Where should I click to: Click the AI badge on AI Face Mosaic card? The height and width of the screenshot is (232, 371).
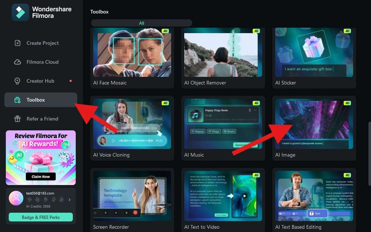tap(165, 31)
